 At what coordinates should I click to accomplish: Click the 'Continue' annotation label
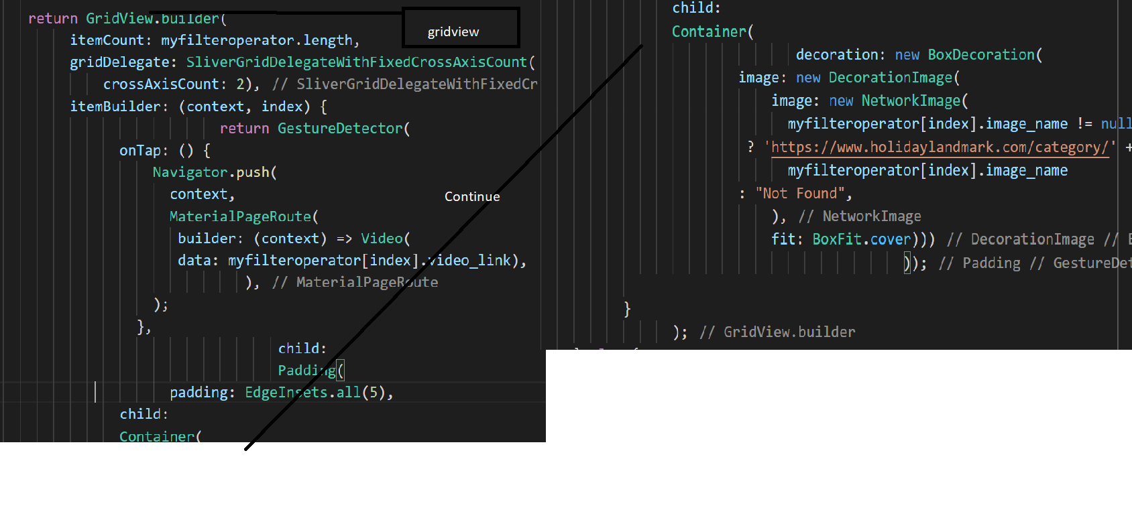click(472, 196)
